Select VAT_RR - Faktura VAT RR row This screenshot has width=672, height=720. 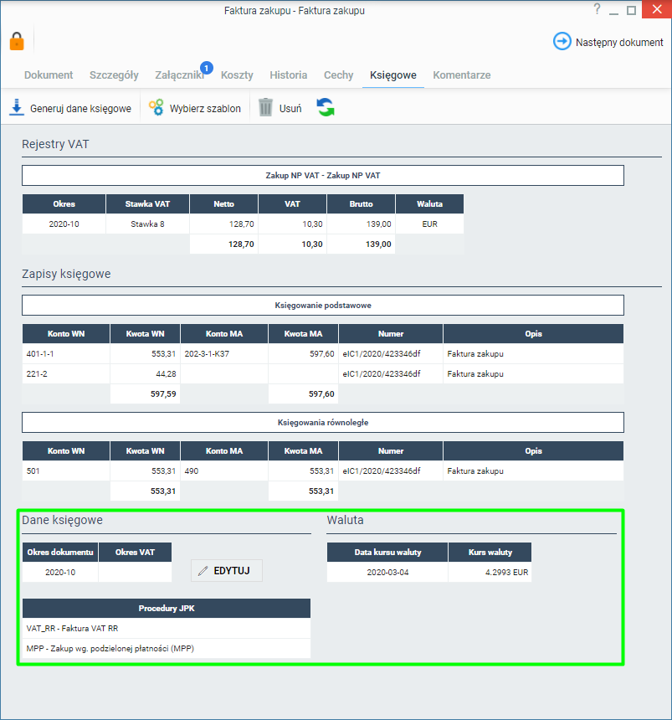pyautogui.click(x=167, y=628)
